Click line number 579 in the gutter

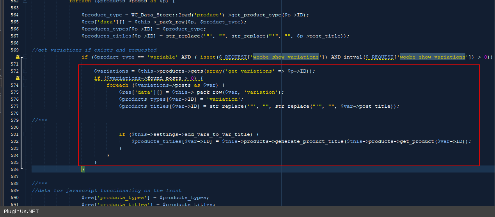(14, 120)
